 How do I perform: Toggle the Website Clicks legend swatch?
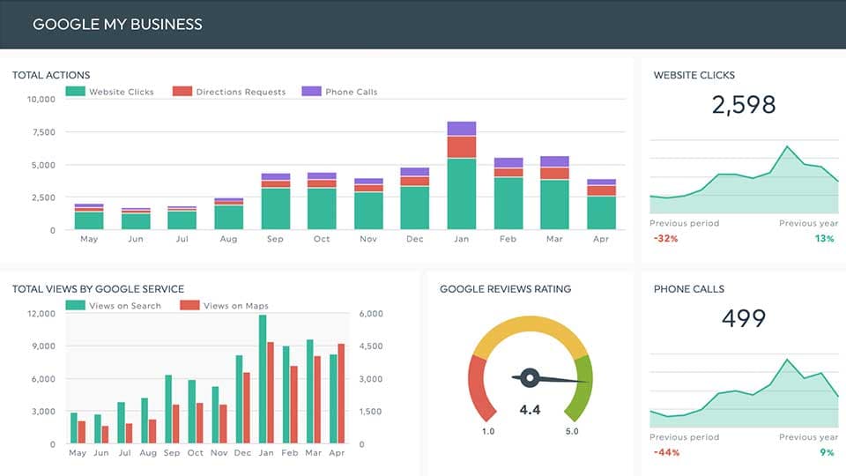click(76, 91)
